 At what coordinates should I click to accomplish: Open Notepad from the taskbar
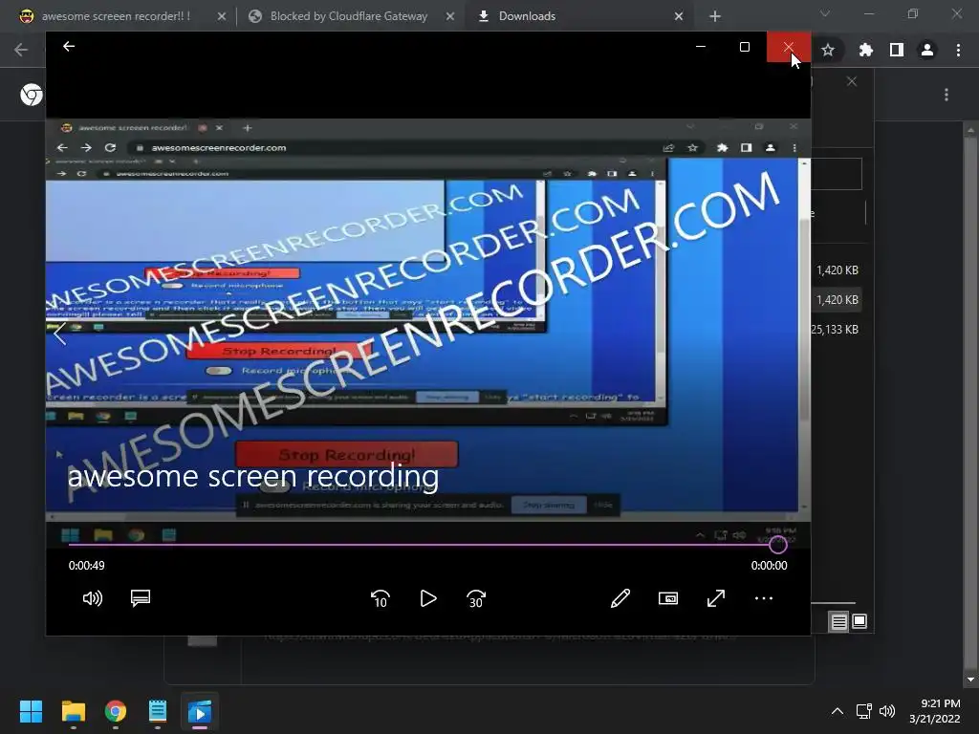(x=158, y=711)
